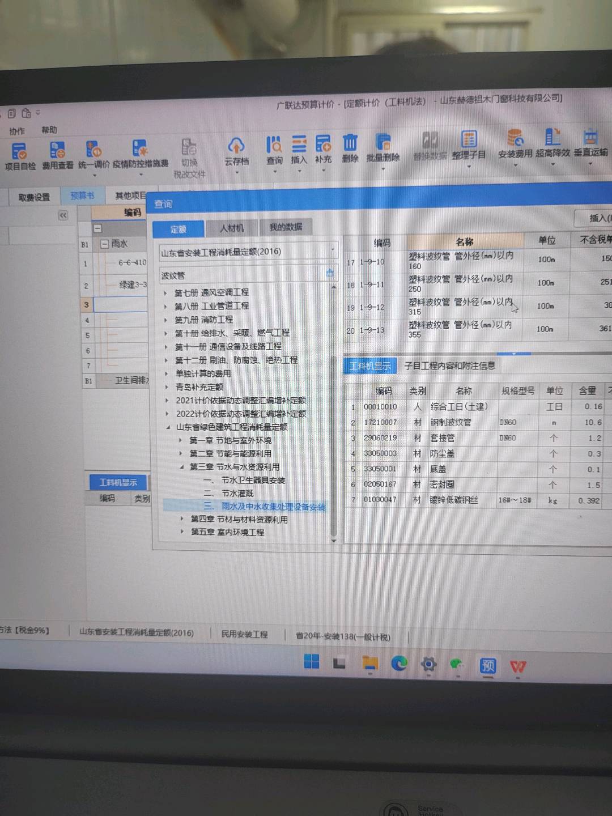Click the 工料机显示 tab in the left panel
612x816 pixels.
point(118,482)
